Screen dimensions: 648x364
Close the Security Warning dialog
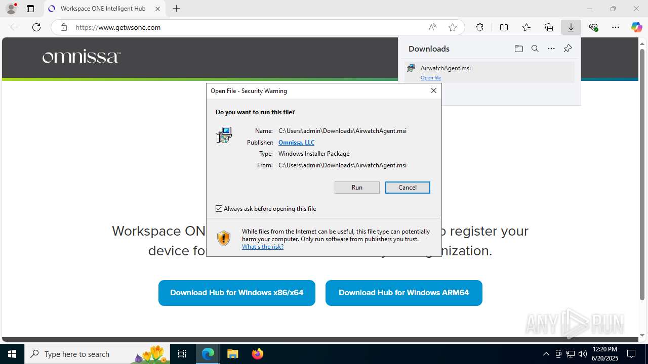coord(433,90)
